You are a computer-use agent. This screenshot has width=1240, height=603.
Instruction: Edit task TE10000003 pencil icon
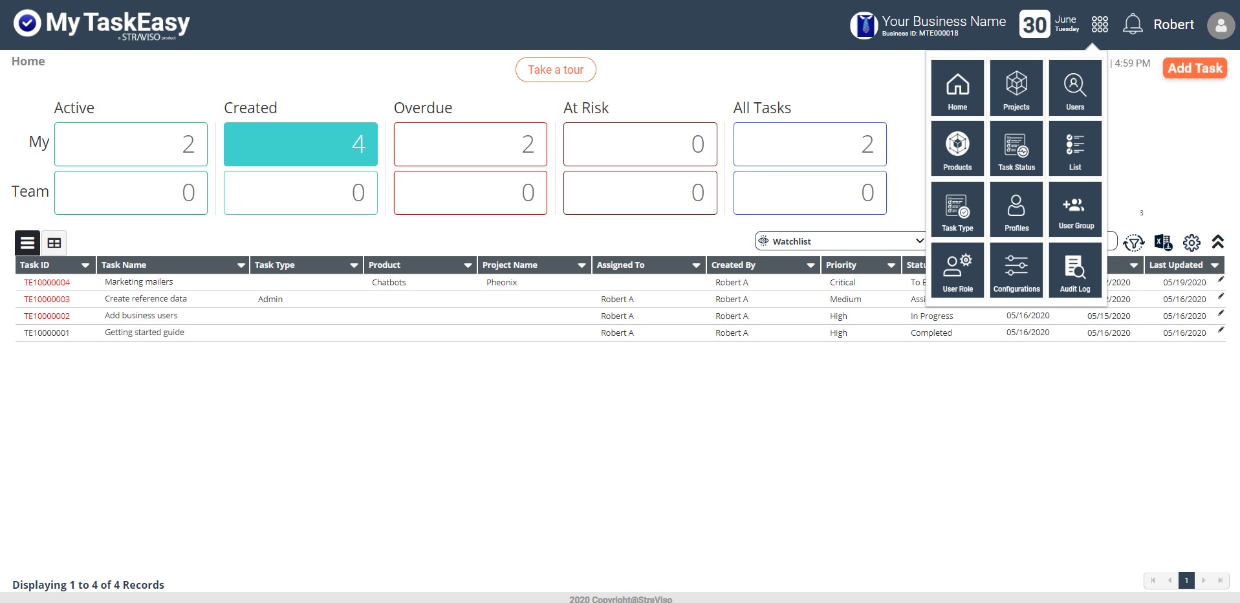[x=1221, y=296]
